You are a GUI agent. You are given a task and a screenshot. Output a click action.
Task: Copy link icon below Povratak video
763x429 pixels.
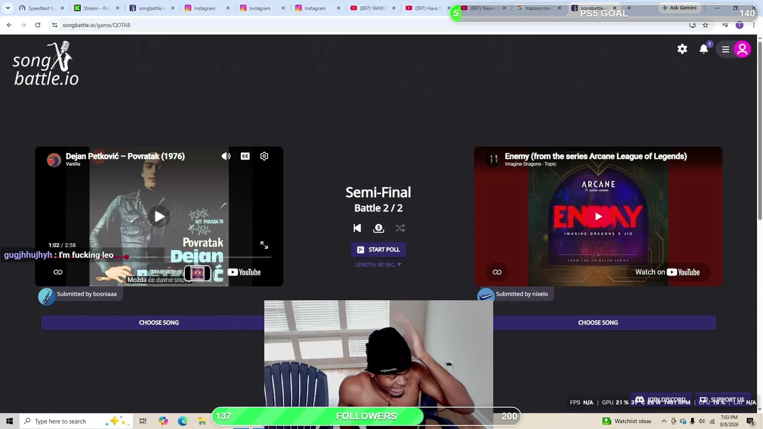click(58, 272)
